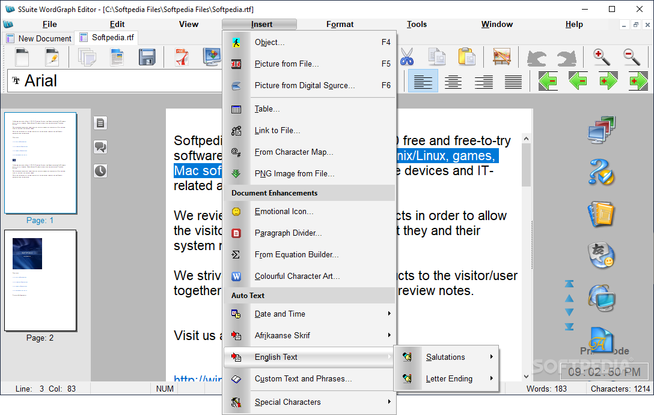Screen dimensions: 654x415
Task: Choose PNG Image from File...
Action: [x=310, y=173]
